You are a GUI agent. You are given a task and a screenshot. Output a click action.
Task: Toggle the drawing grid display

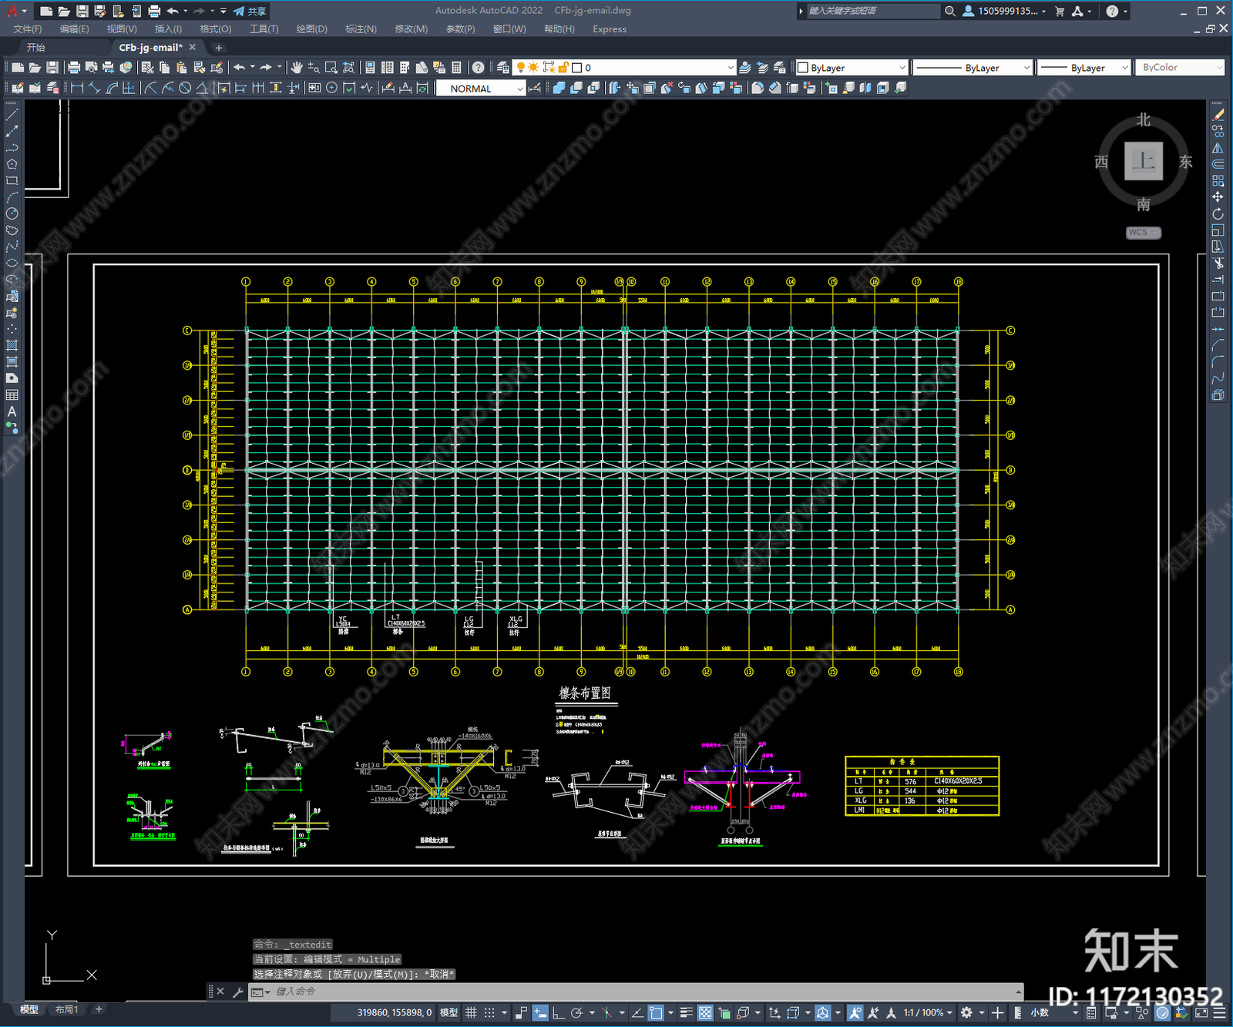471,1012
